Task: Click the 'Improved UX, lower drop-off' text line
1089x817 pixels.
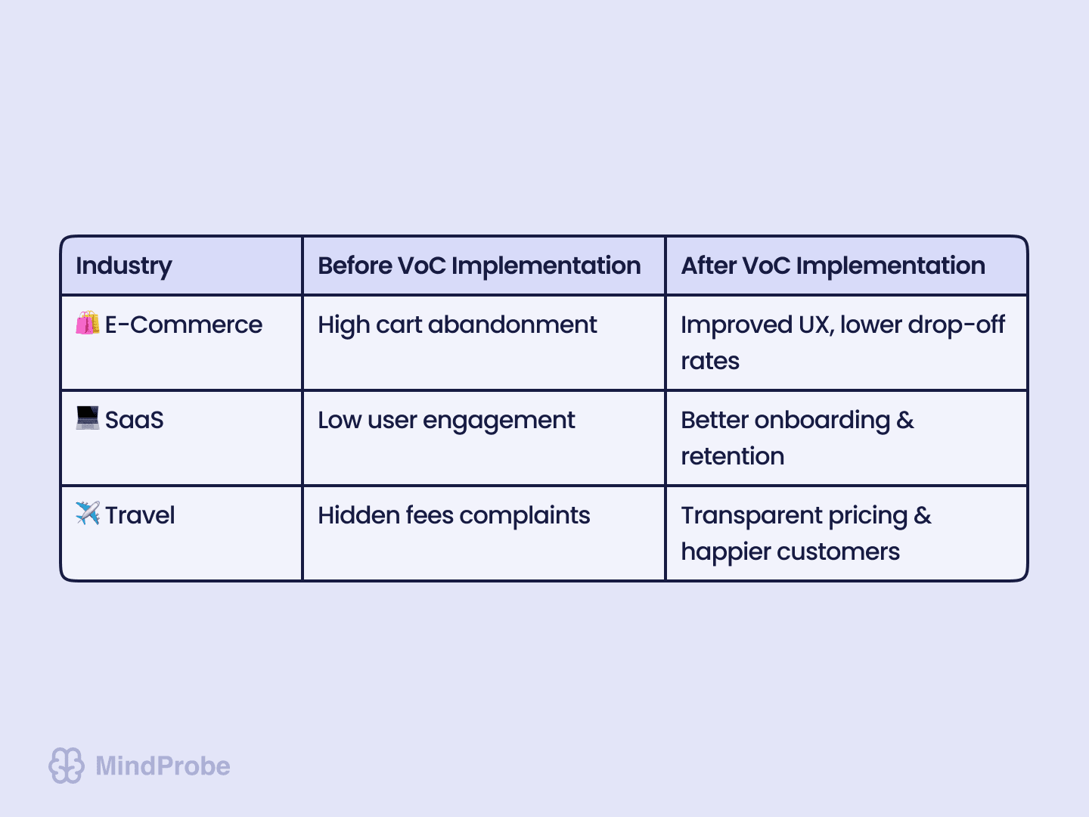Action: pyautogui.click(x=842, y=325)
